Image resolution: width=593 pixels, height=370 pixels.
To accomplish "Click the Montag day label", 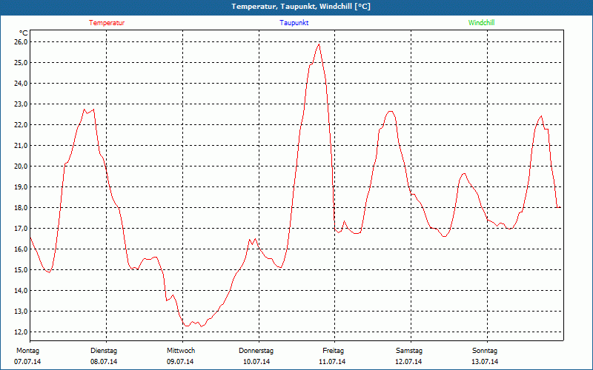I will [27, 351].
